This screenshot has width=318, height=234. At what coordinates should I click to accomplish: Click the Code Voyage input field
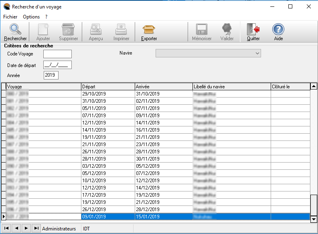pyautogui.click(x=57, y=54)
